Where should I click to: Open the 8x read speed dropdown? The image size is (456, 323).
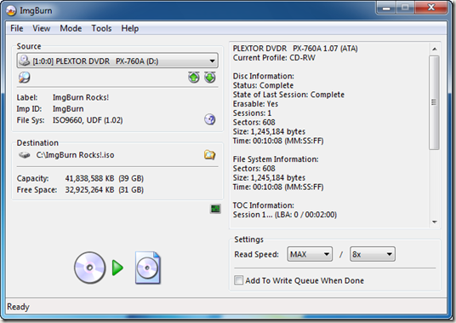coord(373,254)
